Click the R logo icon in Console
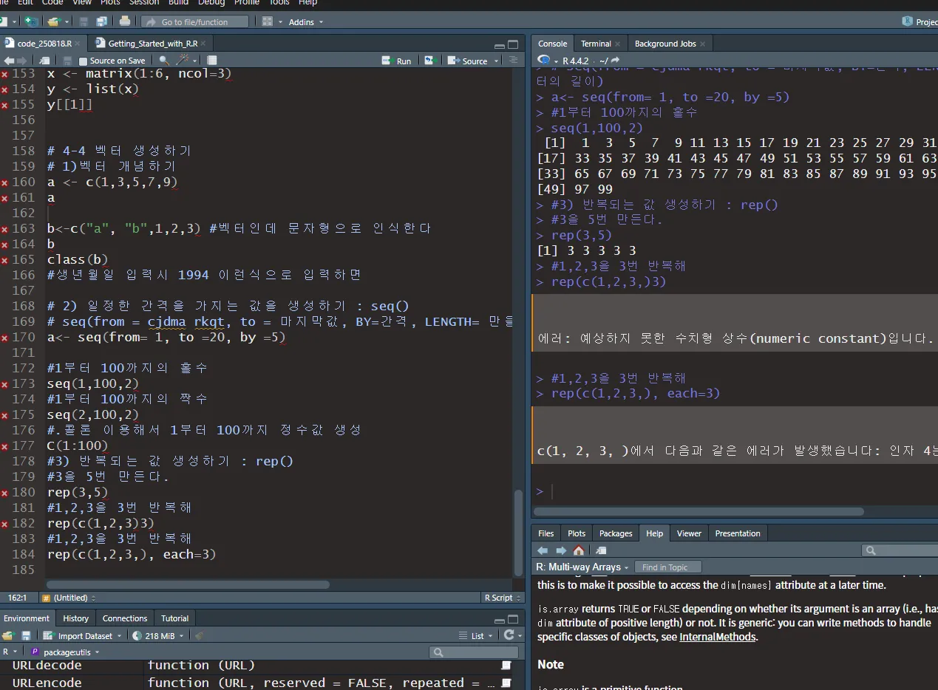This screenshot has width=938, height=690. click(x=543, y=61)
